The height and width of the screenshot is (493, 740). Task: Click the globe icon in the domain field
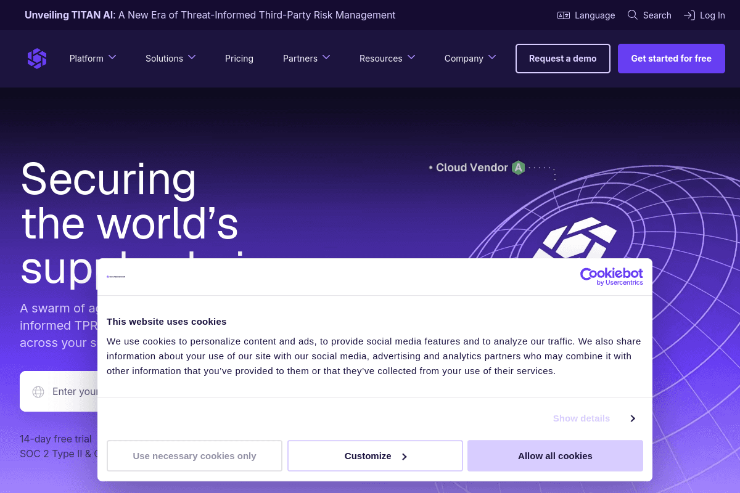38,392
